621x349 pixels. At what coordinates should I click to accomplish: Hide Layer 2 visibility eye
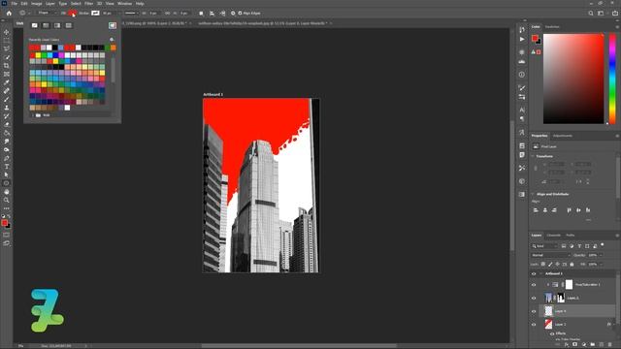[534, 325]
